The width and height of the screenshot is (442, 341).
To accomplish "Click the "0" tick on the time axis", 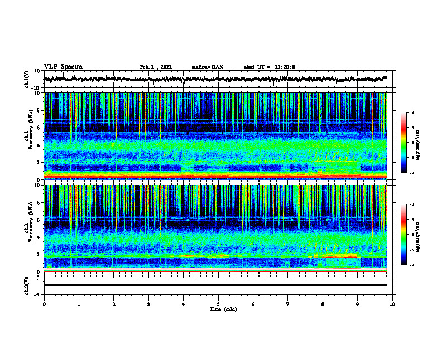I will tap(44, 304).
